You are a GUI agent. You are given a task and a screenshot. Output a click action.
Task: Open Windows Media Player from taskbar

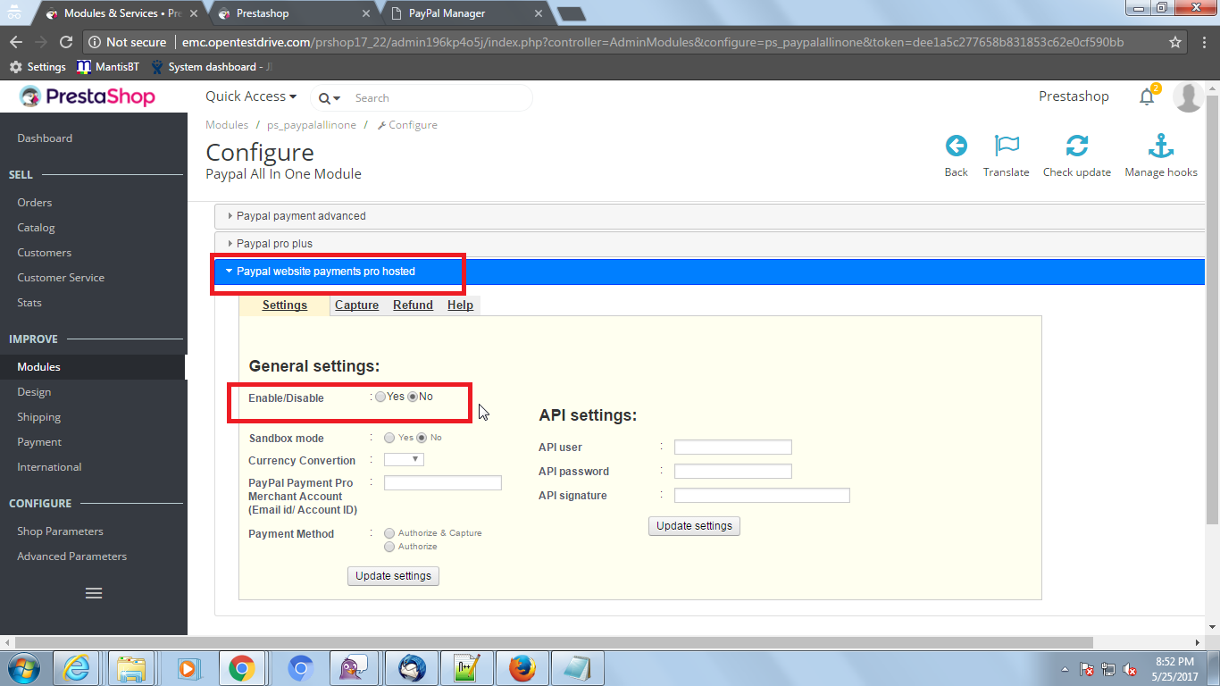(x=187, y=668)
